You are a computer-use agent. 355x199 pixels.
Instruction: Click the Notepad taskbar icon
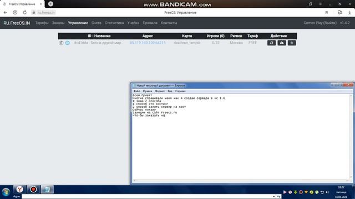point(47,189)
